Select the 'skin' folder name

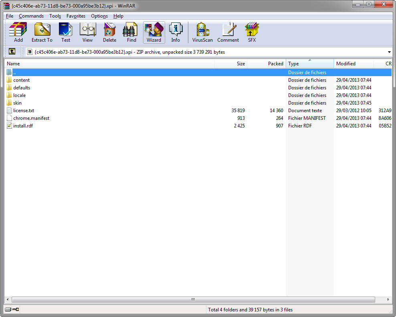(17, 103)
